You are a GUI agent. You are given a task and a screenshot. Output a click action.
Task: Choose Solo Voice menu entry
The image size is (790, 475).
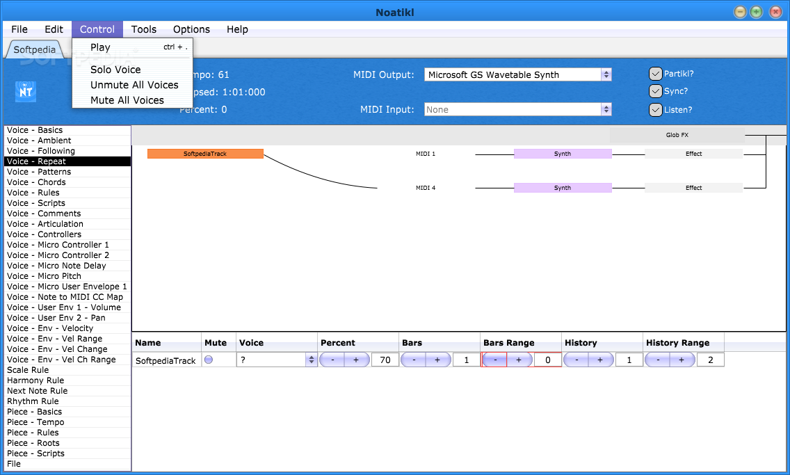(x=133, y=70)
